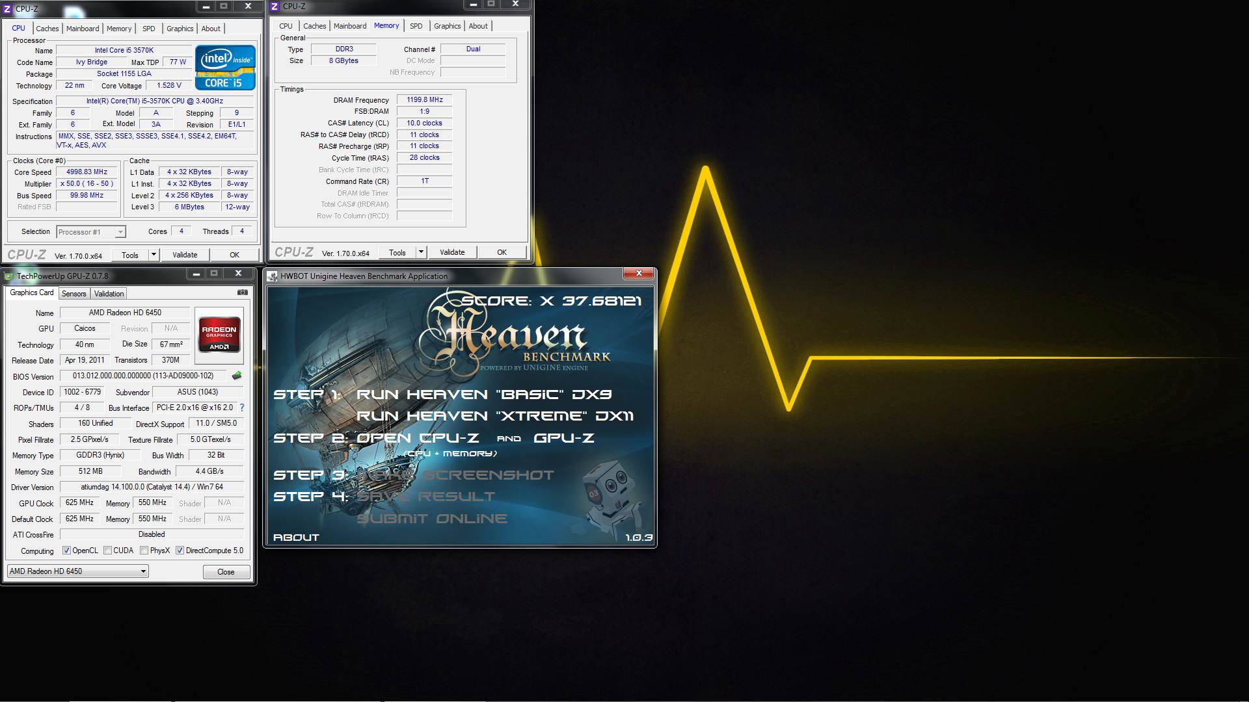The image size is (1249, 702).
Task: Click SAVE RESULT in Heaven app
Action: point(426,497)
